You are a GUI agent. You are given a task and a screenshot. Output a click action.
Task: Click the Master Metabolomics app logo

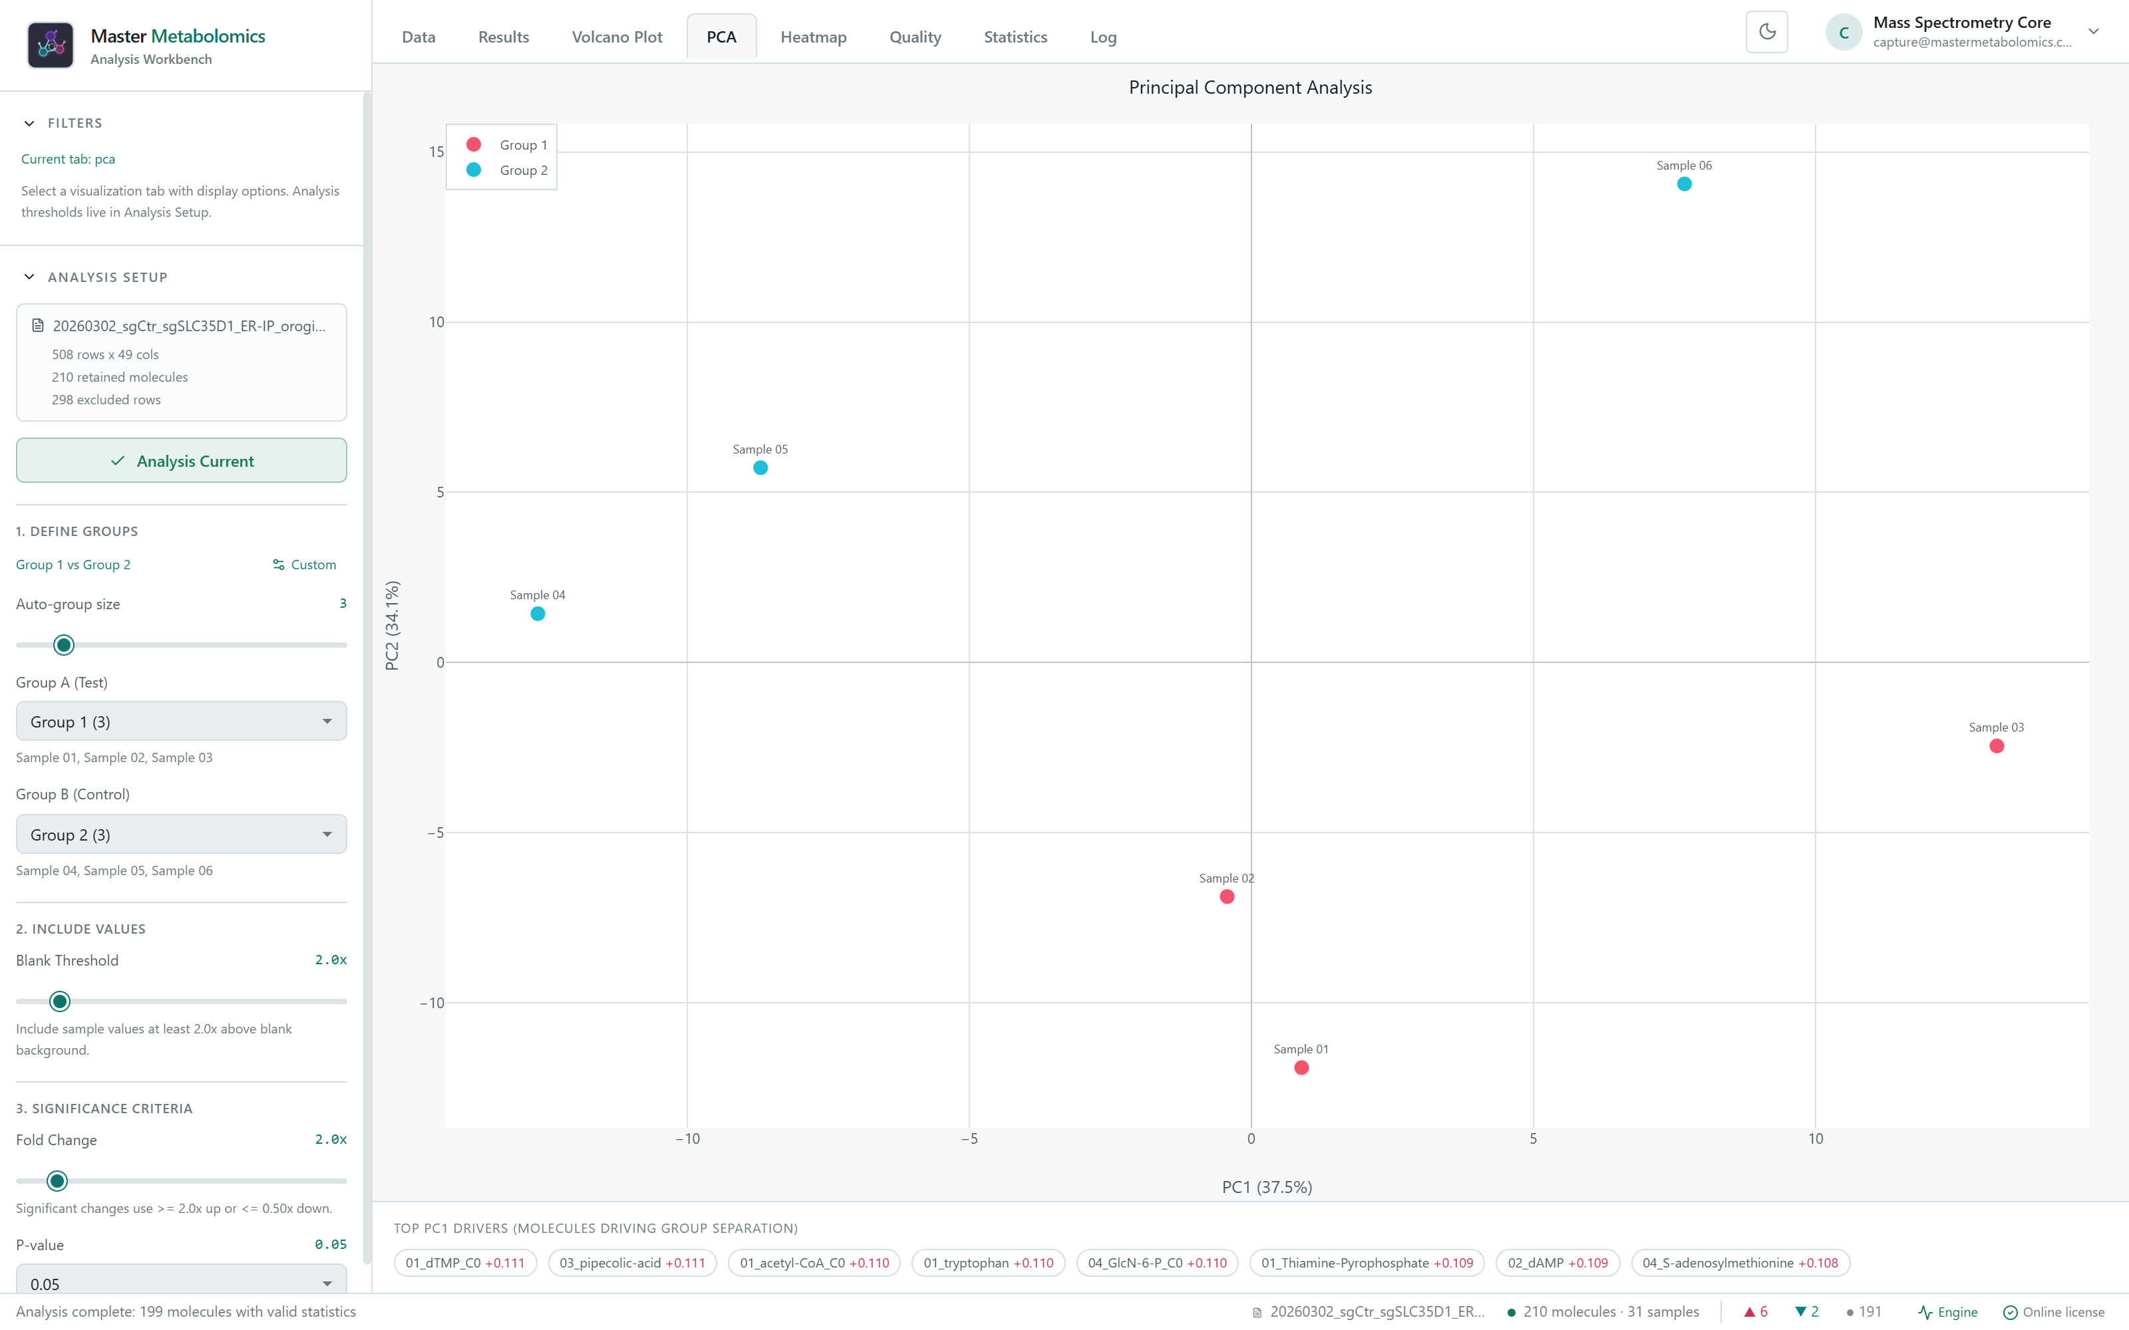click(50, 45)
